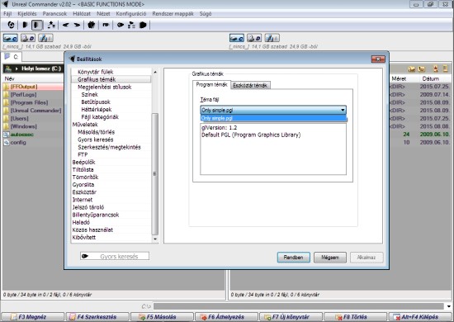Screen dimensions: 454x322
Task: Select the brief view mode toolbar icon
Action: click(25, 26)
